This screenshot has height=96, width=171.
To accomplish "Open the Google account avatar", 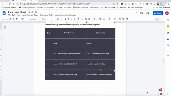I will click(167, 13).
